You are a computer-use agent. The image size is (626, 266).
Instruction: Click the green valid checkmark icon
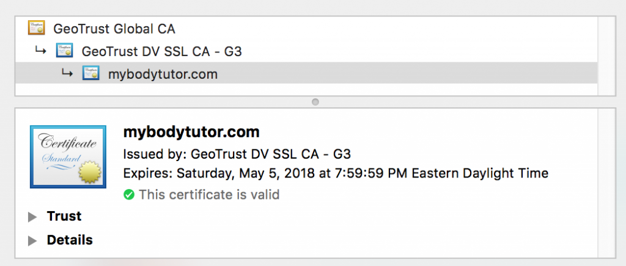pyautogui.click(x=129, y=195)
